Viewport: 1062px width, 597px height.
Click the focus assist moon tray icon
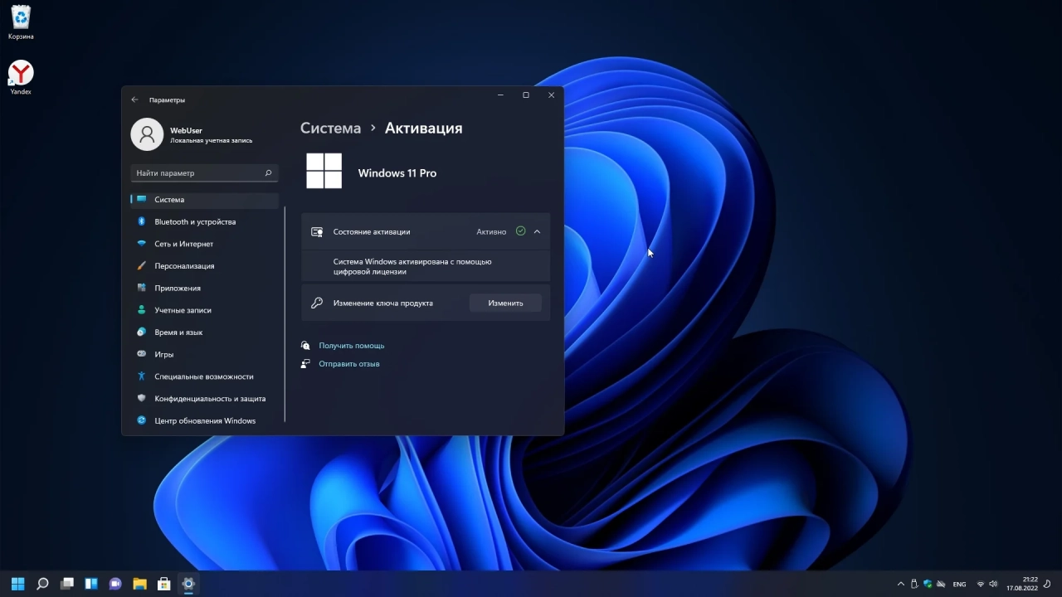[x=1049, y=585]
